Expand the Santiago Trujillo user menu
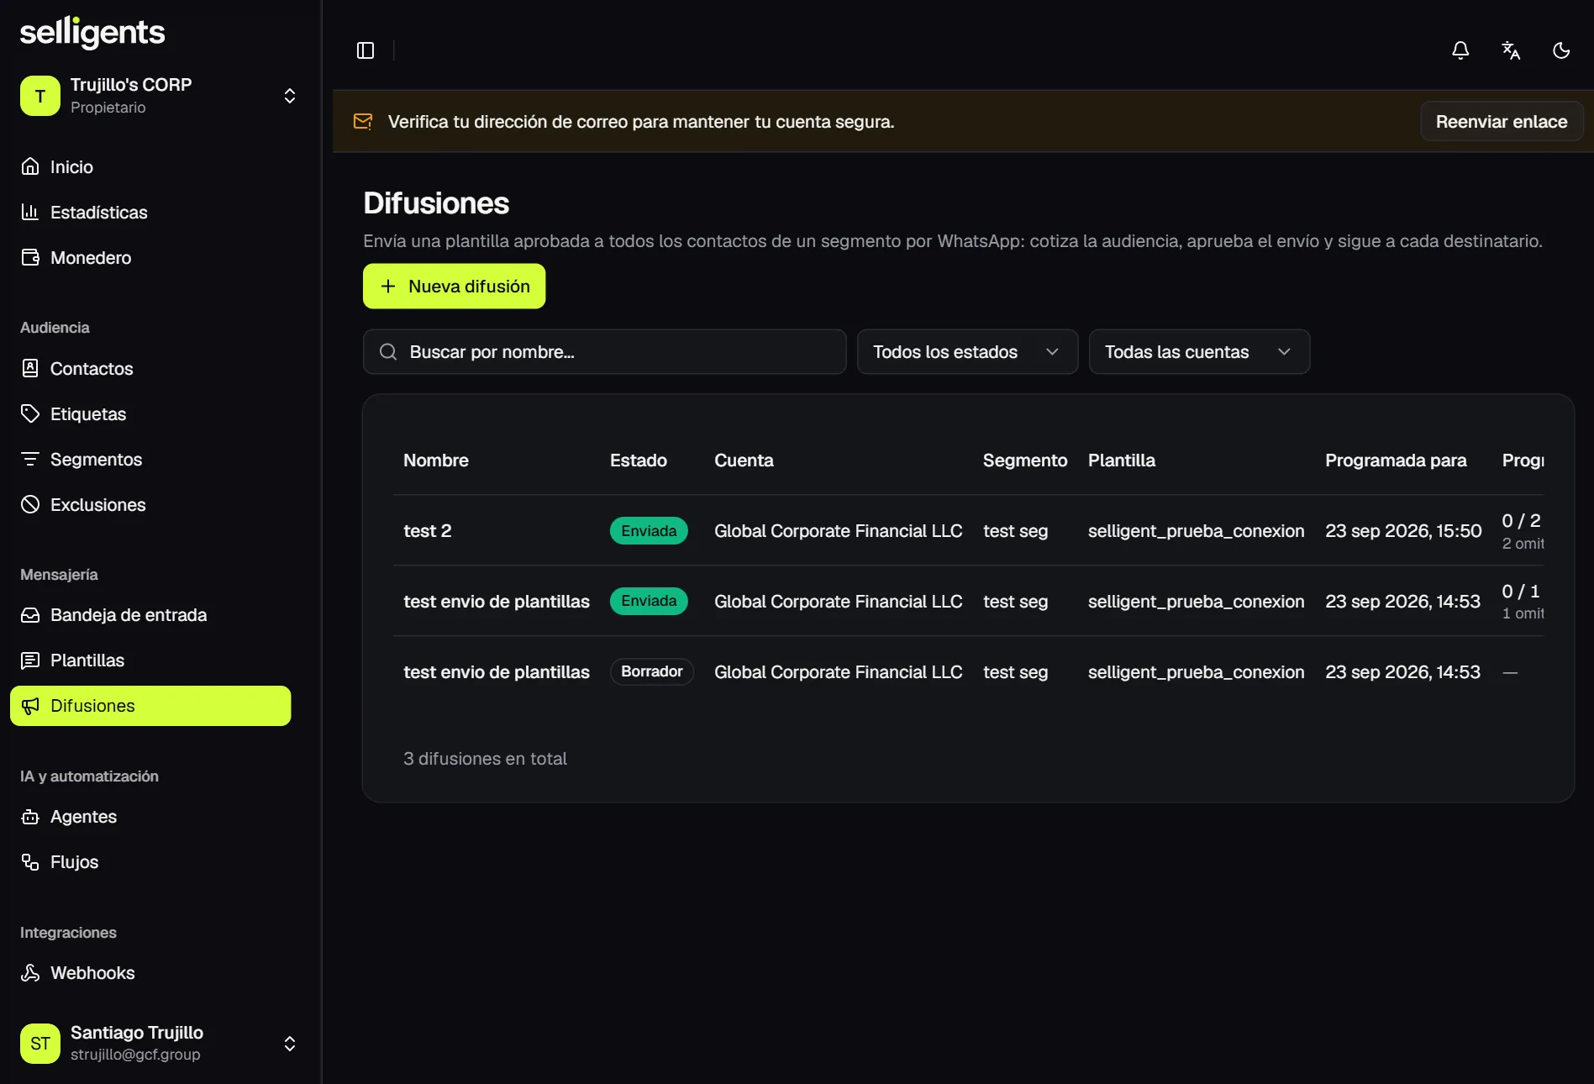The width and height of the screenshot is (1594, 1084). pos(160,1044)
